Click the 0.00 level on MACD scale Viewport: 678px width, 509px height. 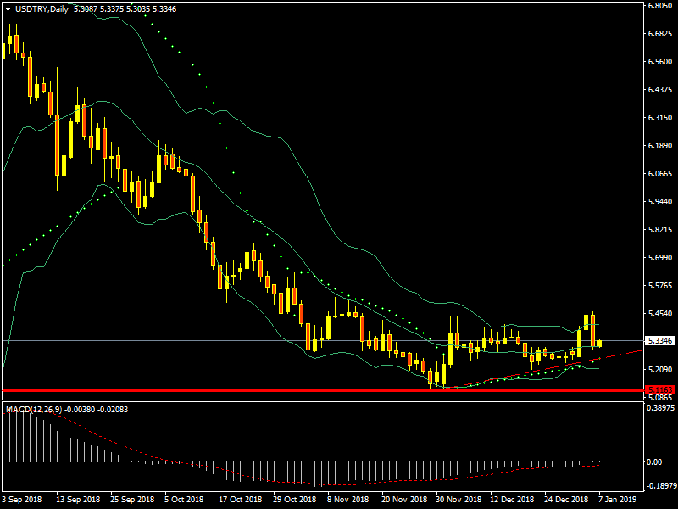pyautogui.click(x=653, y=462)
